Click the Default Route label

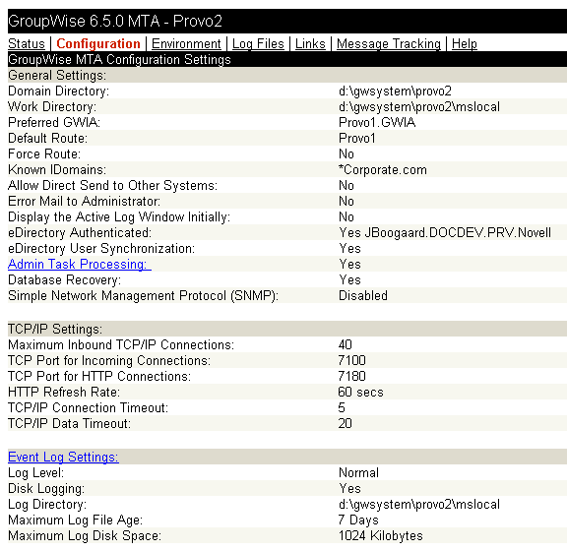click(x=47, y=138)
